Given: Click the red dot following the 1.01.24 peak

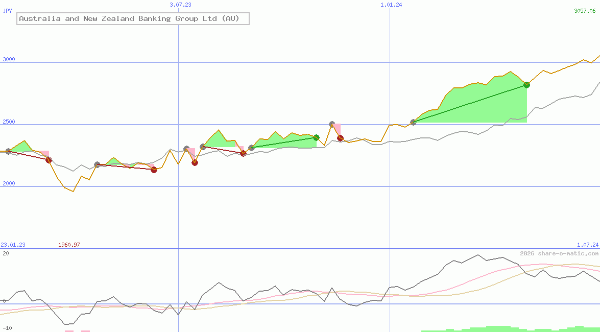Looking at the screenshot, I should [x=340, y=138].
